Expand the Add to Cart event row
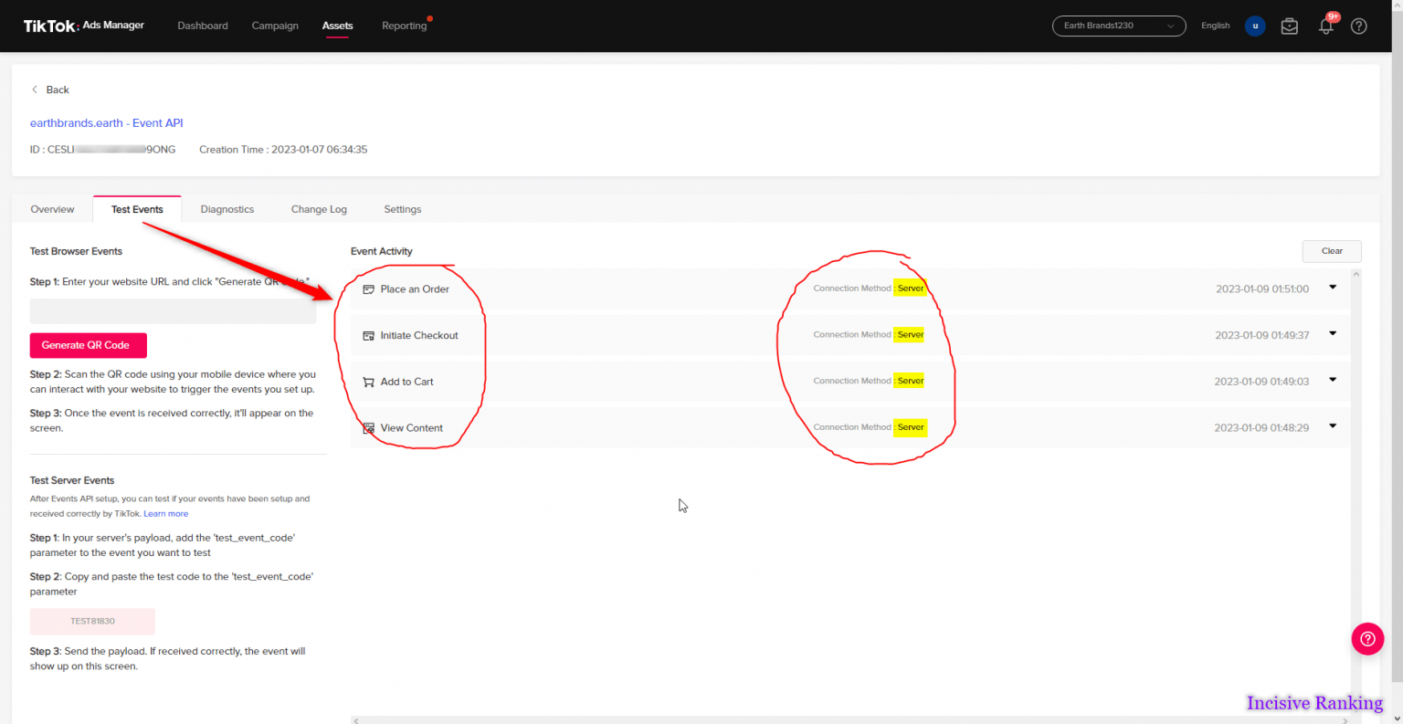The image size is (1403, 724). (1333, 380)
